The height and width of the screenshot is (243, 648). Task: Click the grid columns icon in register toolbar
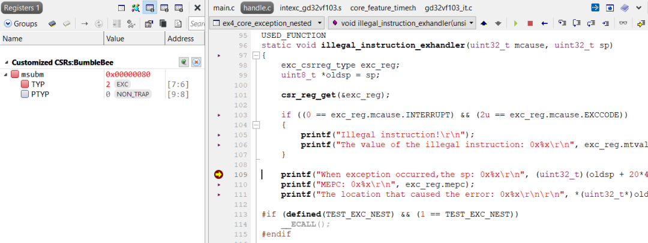tap(117, 23)
